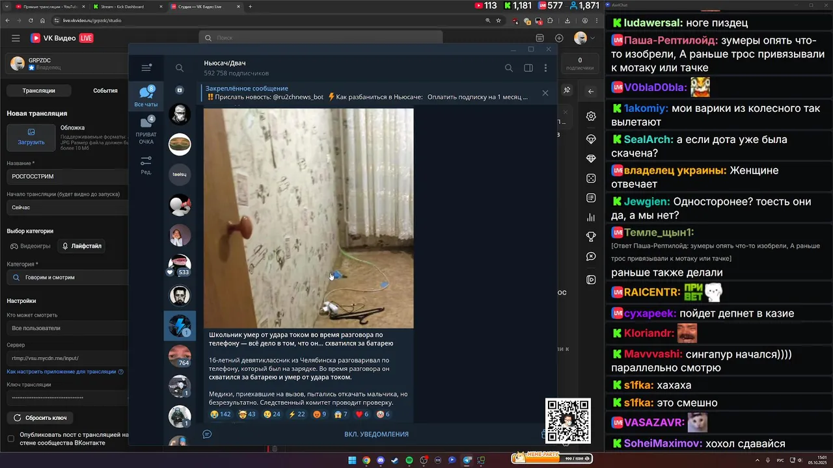833x468 pixels.
Task: Expand the VK profile avatar menu
Action: click(584, 38)
